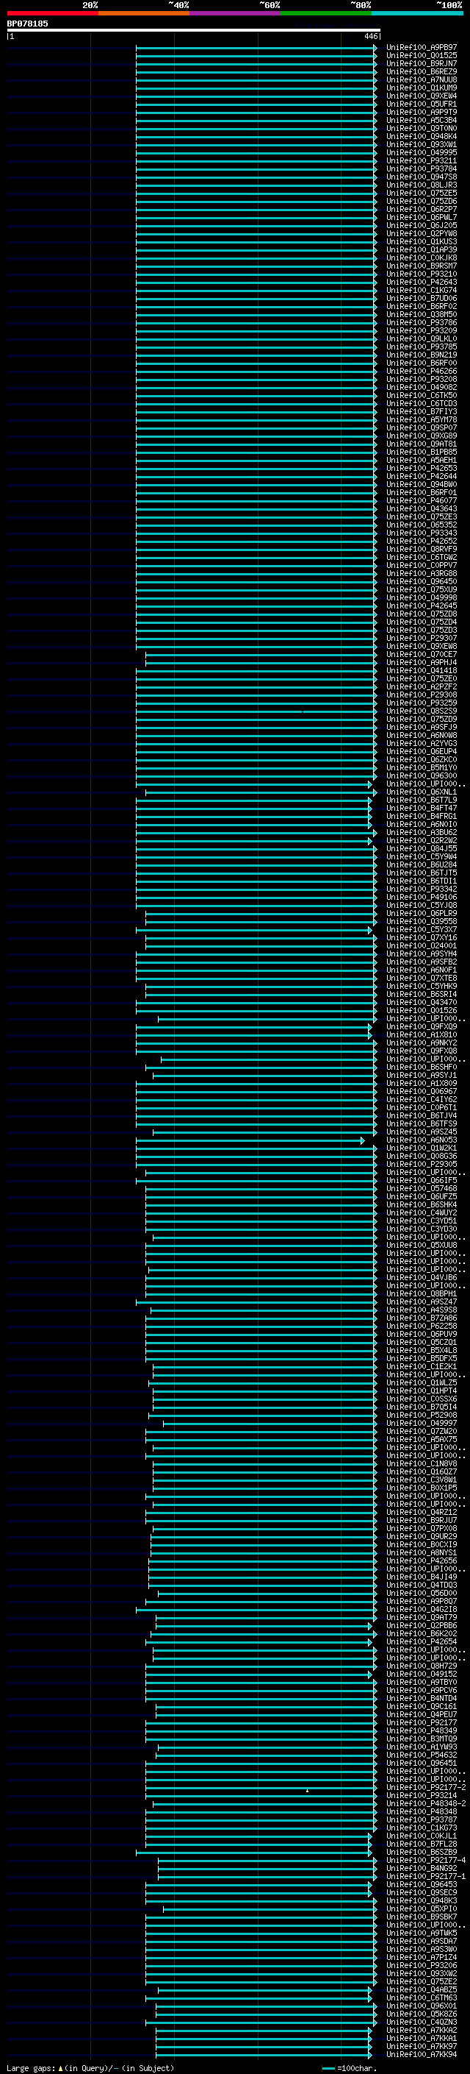The height and width of the screenshot is (2074, 470).
Task: Select hit label UniRef100_P93210
Action: tap(421, 274)
